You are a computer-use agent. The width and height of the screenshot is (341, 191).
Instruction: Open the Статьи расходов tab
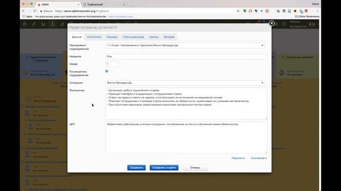point(133,37)
